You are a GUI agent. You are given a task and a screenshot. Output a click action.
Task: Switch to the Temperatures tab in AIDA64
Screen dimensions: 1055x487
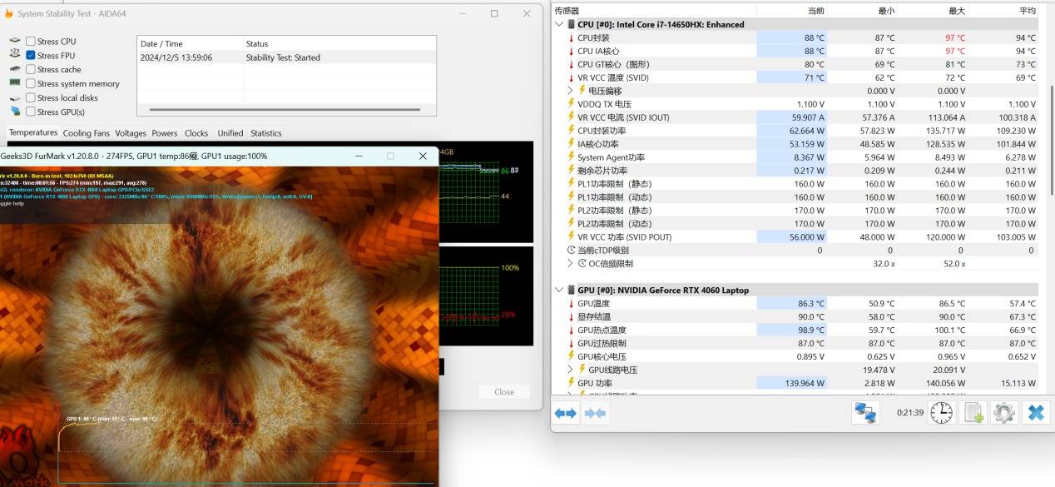(x=32, y=132)
